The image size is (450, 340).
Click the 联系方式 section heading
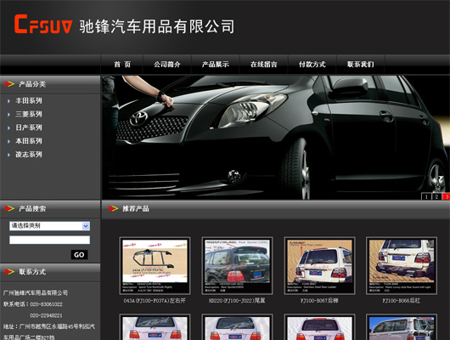(32, 271)
